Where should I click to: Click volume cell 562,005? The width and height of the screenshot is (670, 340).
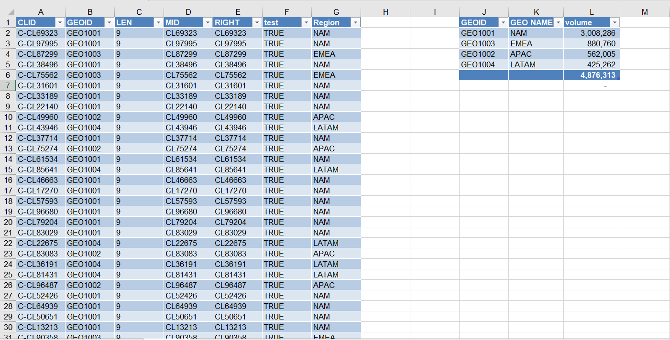(x=592, y=54)
